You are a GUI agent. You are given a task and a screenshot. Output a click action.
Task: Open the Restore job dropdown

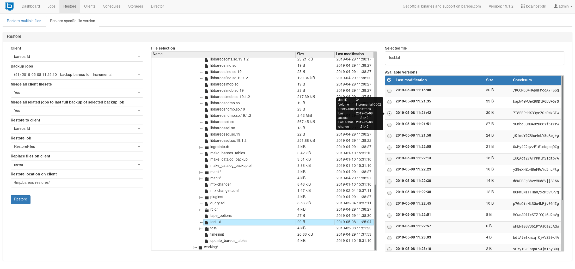tap(77, 147)
